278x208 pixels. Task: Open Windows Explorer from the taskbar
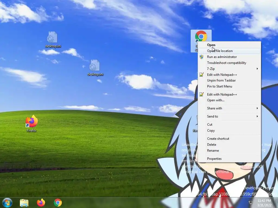24,203
